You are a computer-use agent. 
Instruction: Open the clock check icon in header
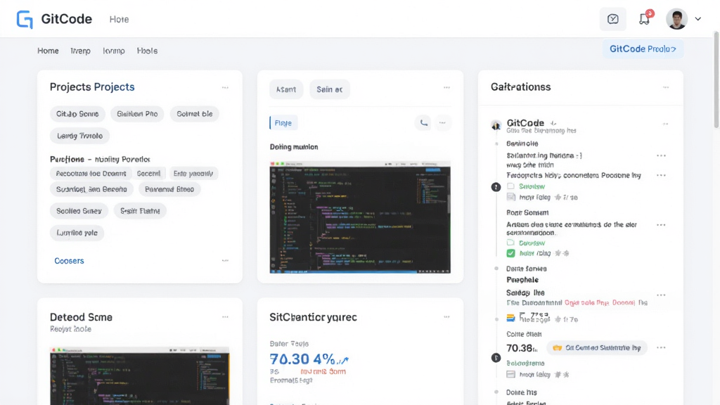coord(613,19)
